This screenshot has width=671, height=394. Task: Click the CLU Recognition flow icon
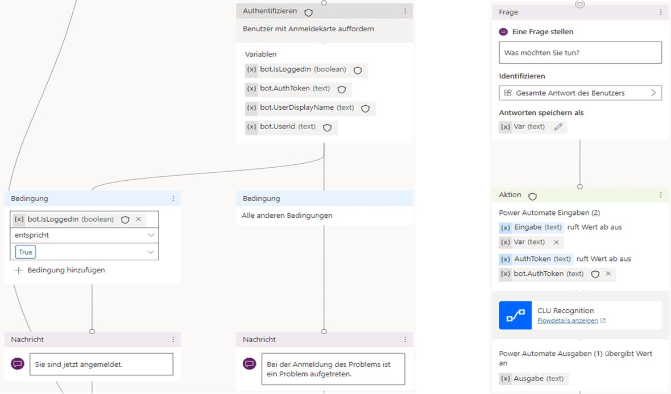pos(515,316)
